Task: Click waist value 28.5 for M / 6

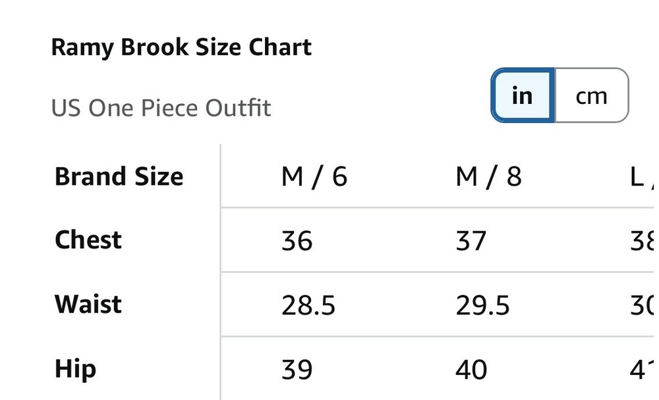Action: tap(308, 305)
